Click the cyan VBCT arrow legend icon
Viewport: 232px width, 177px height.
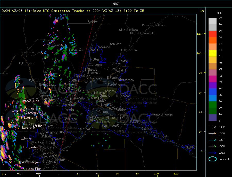[x=212, y=140]
